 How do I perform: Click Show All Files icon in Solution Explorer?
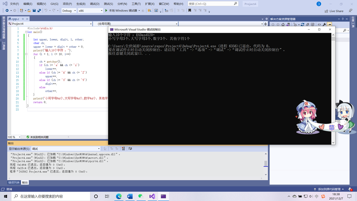click(313, 25)
